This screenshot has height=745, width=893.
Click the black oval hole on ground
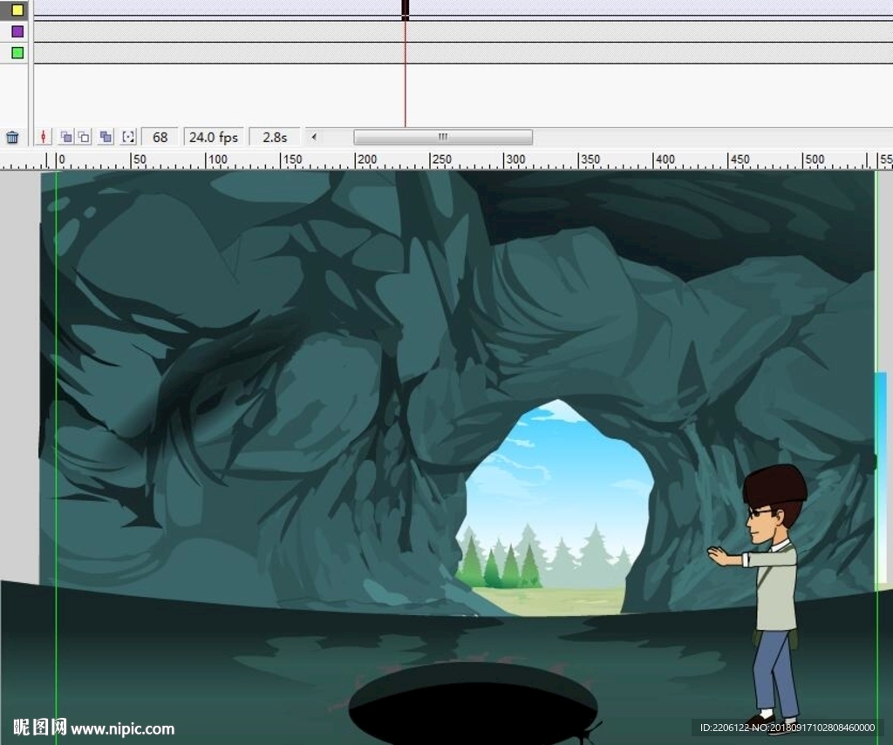473,703
